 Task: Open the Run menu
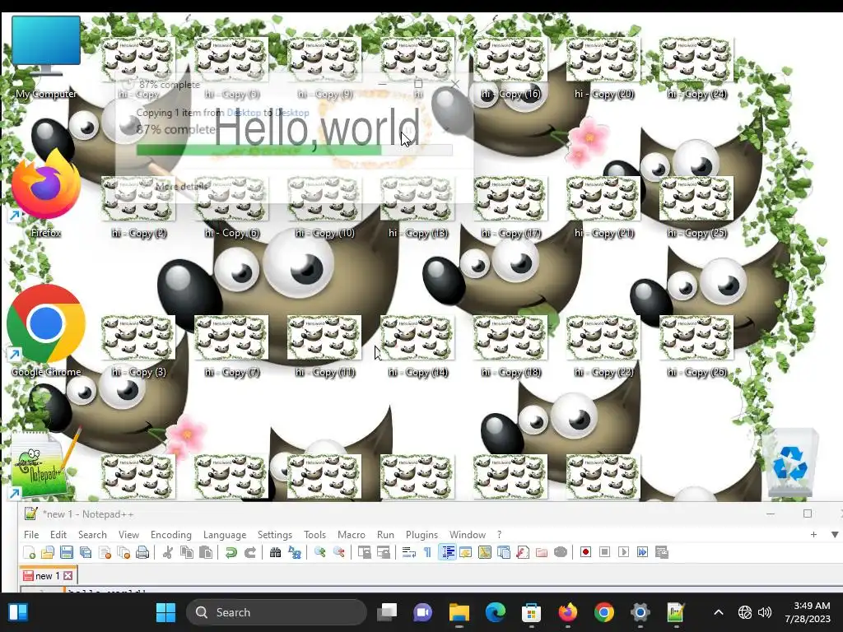[385, 535]
